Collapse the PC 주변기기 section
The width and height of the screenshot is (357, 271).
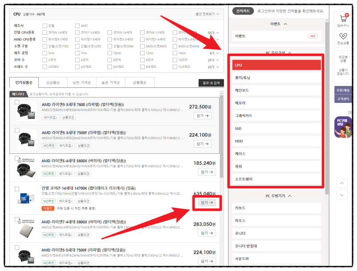278,196
